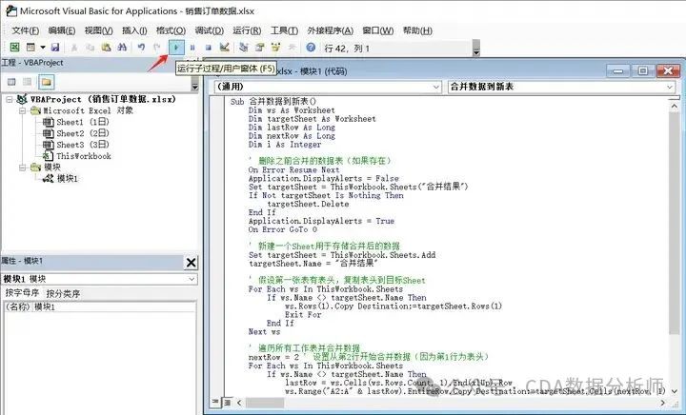Close the 属性 - 模块1 panel
The height and width of the screenshot is (415, 686).
click(192, 263)
